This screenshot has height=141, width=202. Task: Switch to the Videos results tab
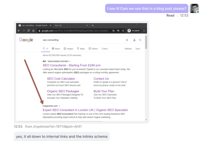tap(93, 49)
